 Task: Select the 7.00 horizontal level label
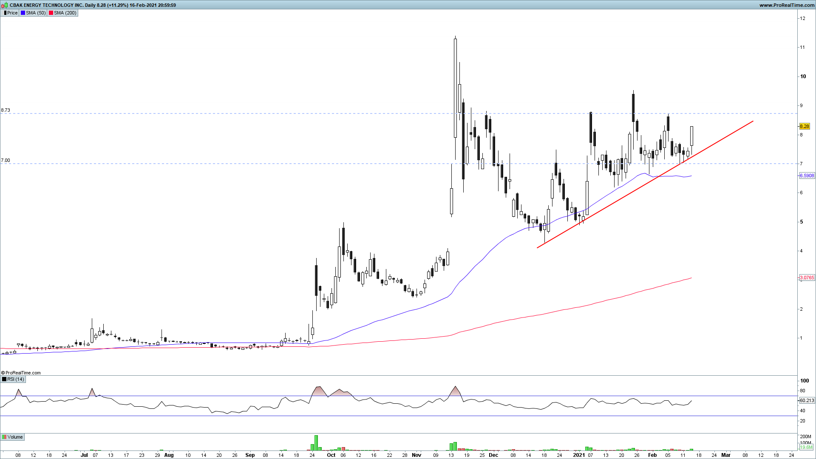[x=6, y=160]
